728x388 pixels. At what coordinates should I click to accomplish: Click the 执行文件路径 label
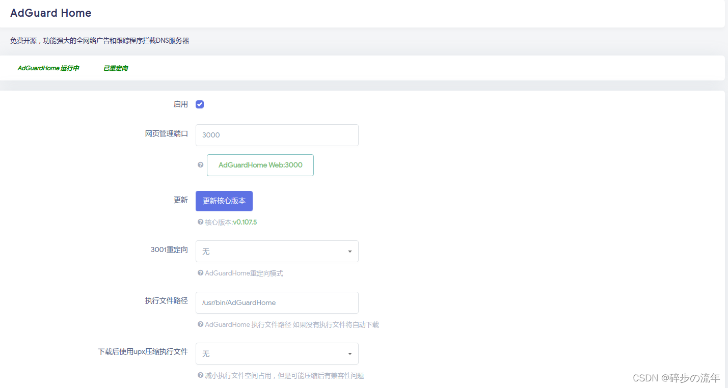click(x=167, y=301)
